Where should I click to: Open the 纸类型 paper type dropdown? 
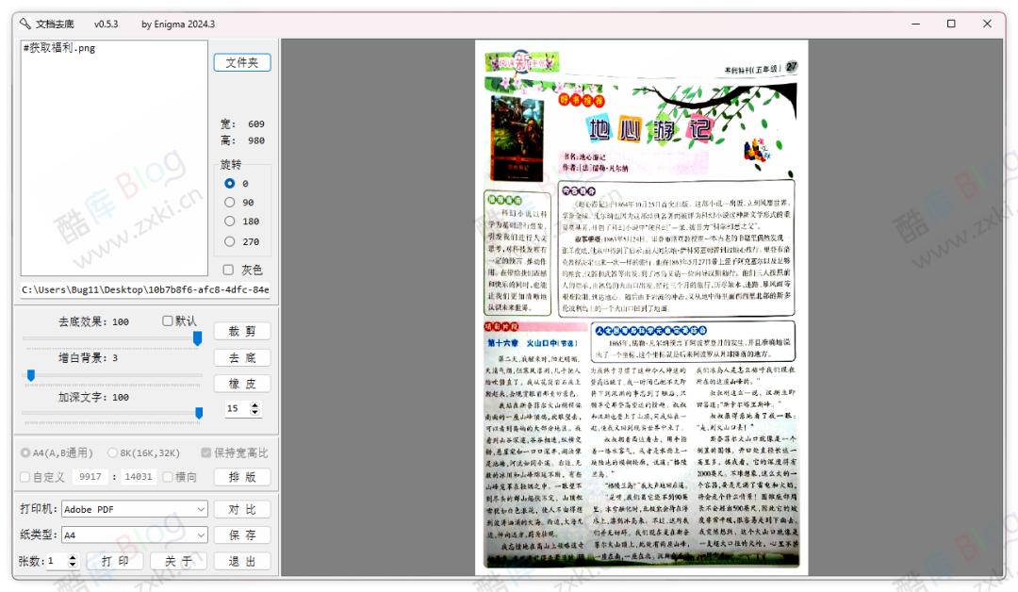click(132, 534)
